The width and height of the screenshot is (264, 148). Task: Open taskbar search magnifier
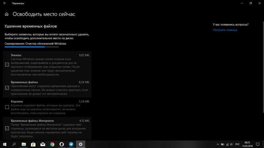pyautogui.click(x=14, y=144)
